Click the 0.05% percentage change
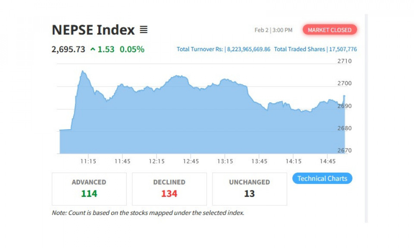The height and width of the screenshot is (248, 414). click(132, 49)
